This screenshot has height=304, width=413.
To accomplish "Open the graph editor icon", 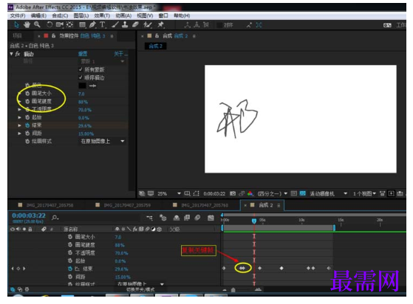I will pyautogui.click(x=211, y=218).
